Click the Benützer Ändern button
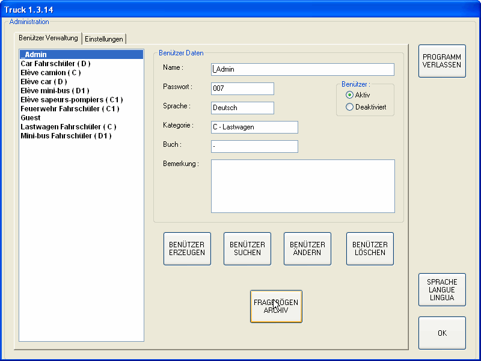The width and height of the screenshot is (481, 361). [307, 248]
